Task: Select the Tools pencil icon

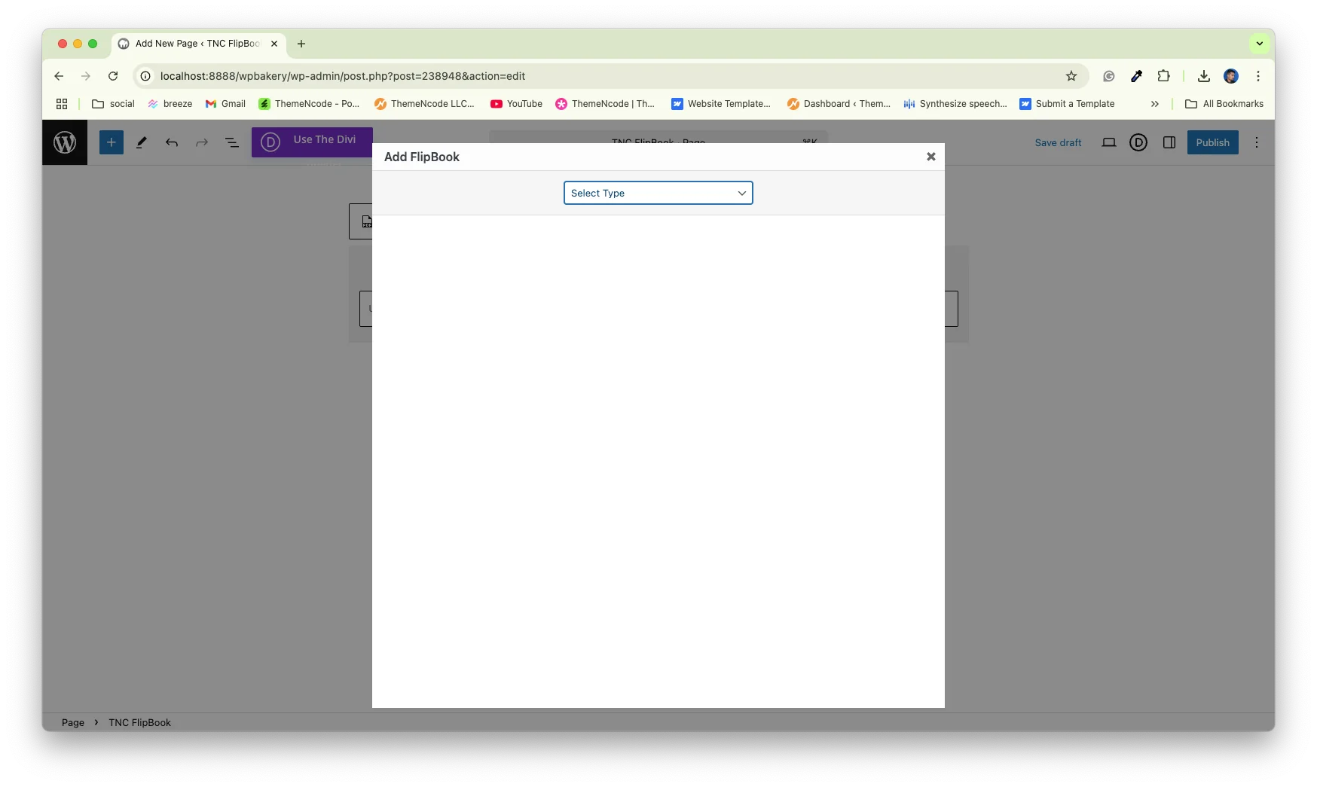Action: pos(141,142)
